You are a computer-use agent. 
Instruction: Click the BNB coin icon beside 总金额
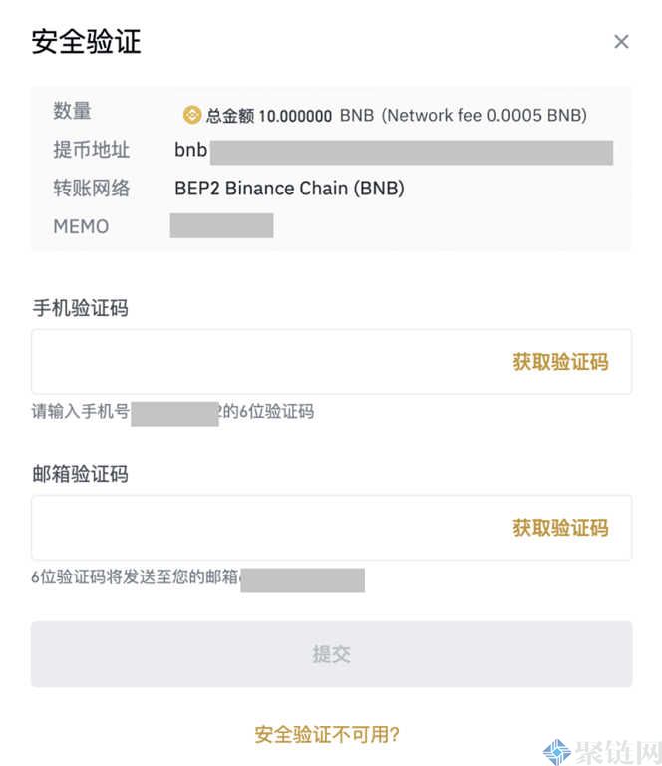[192, 115]
